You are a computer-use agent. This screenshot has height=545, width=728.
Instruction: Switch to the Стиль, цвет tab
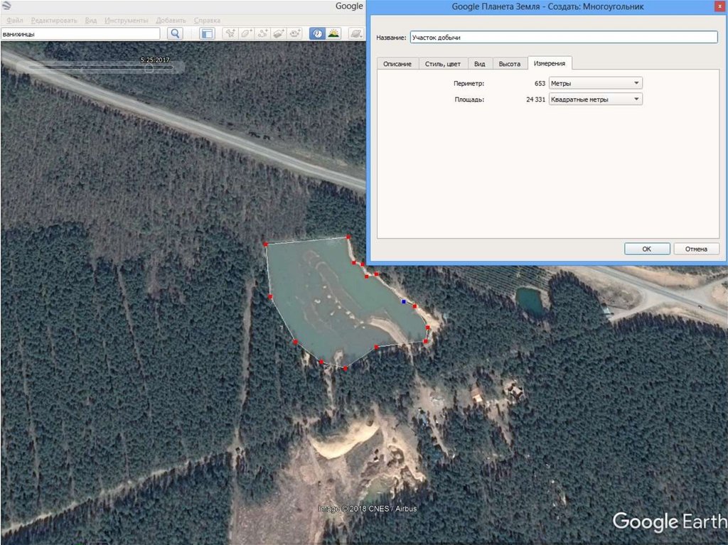tap(442, 64)
